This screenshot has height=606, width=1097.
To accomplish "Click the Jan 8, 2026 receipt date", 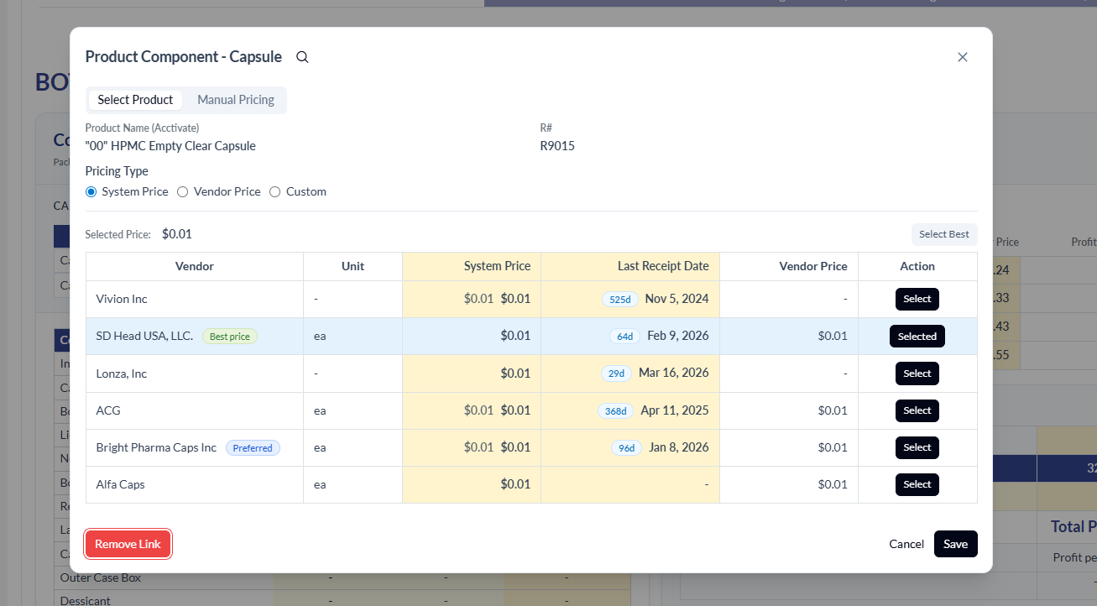I will click(x=679, y=447).
